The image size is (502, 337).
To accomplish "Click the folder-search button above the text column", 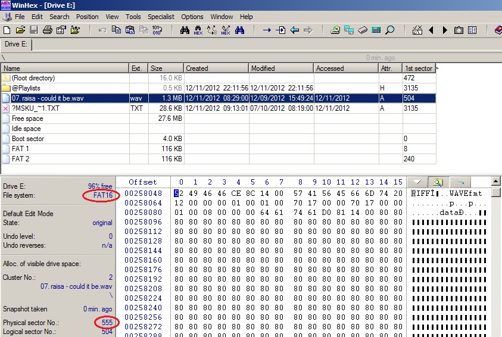I will pyautogui.click(x=438, y=182).
